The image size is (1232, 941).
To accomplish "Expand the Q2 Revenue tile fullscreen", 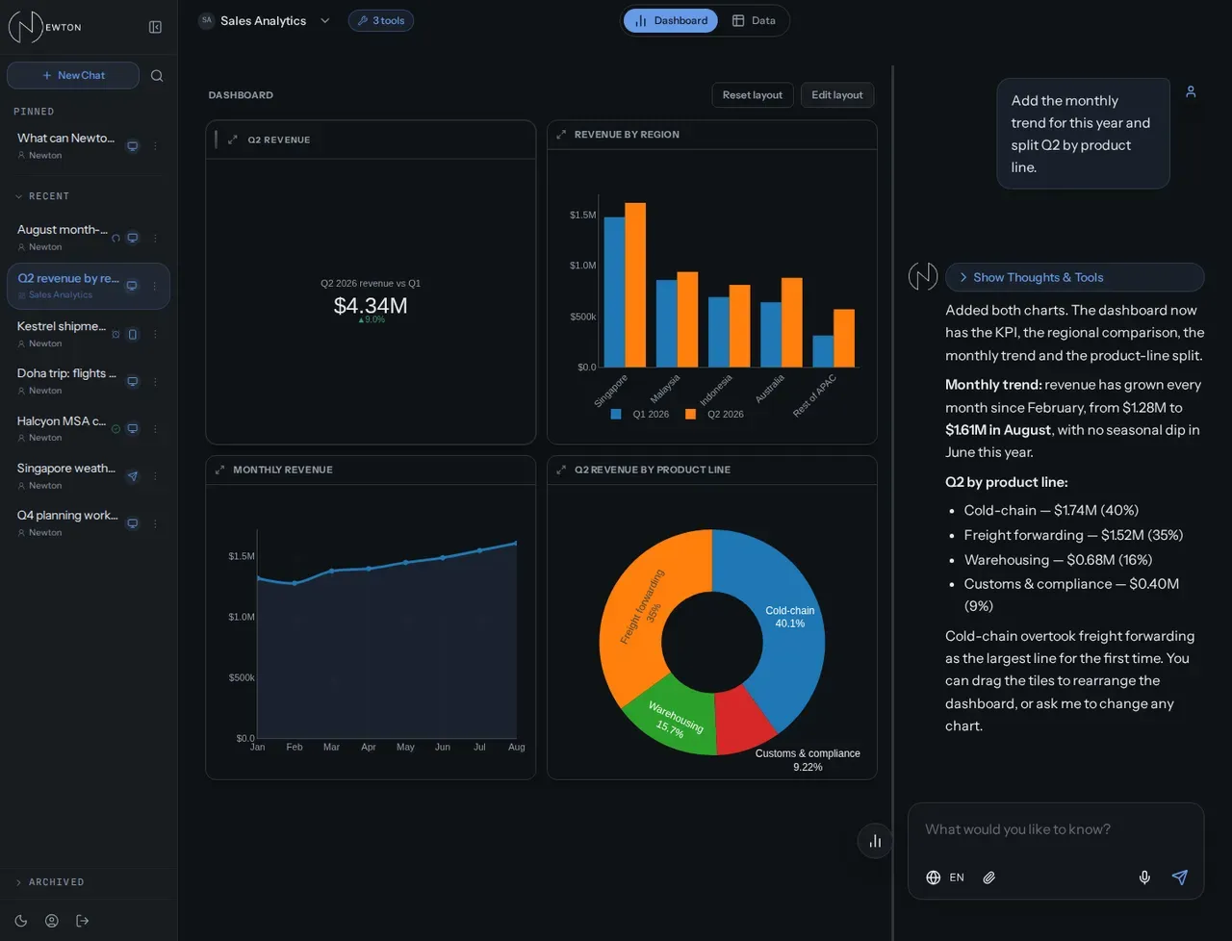I will point(232,140).
